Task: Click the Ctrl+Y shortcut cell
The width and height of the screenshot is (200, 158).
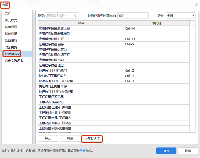Action: [x=157, y=76]
